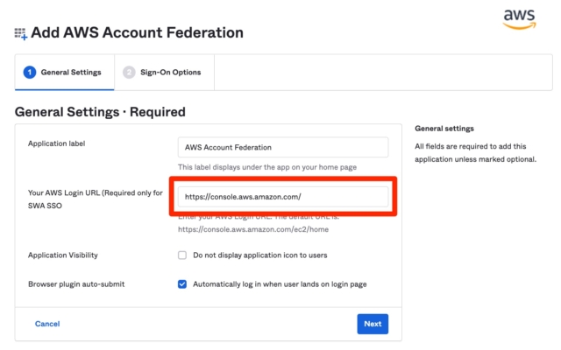The image size is (561, 350).
Task: Click the add-application grid icon beside title
Action: tap(21, 34)
